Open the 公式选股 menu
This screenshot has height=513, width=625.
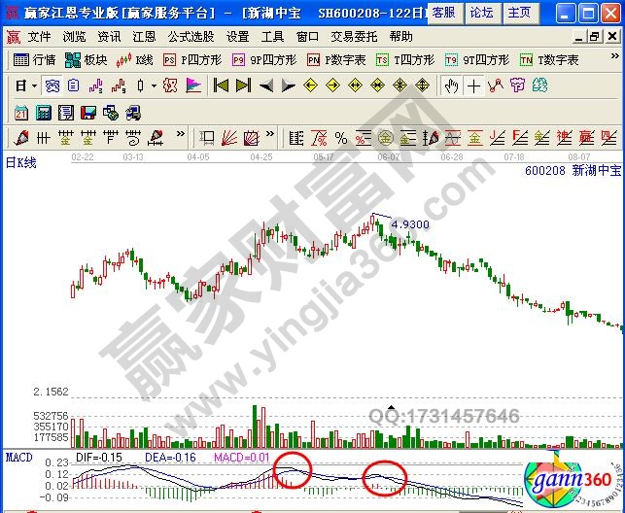tap(190, 37)
